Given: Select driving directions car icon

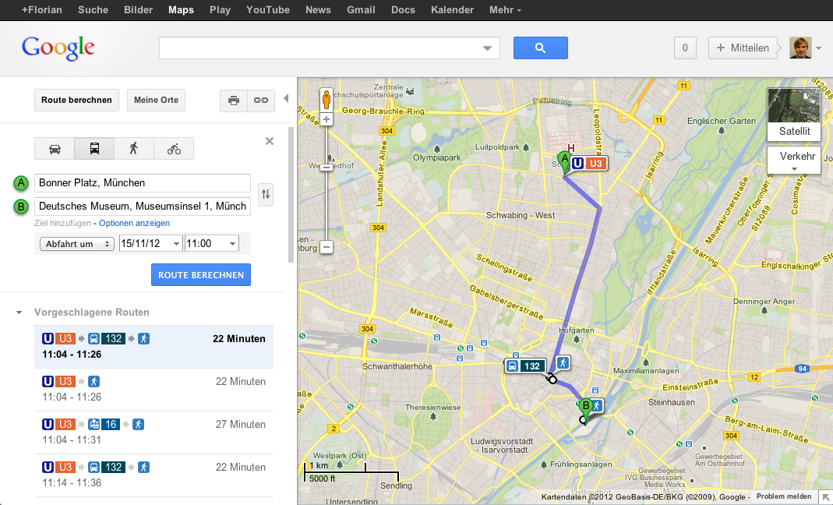Looking at the screenshot, I should tap(55, 149).
